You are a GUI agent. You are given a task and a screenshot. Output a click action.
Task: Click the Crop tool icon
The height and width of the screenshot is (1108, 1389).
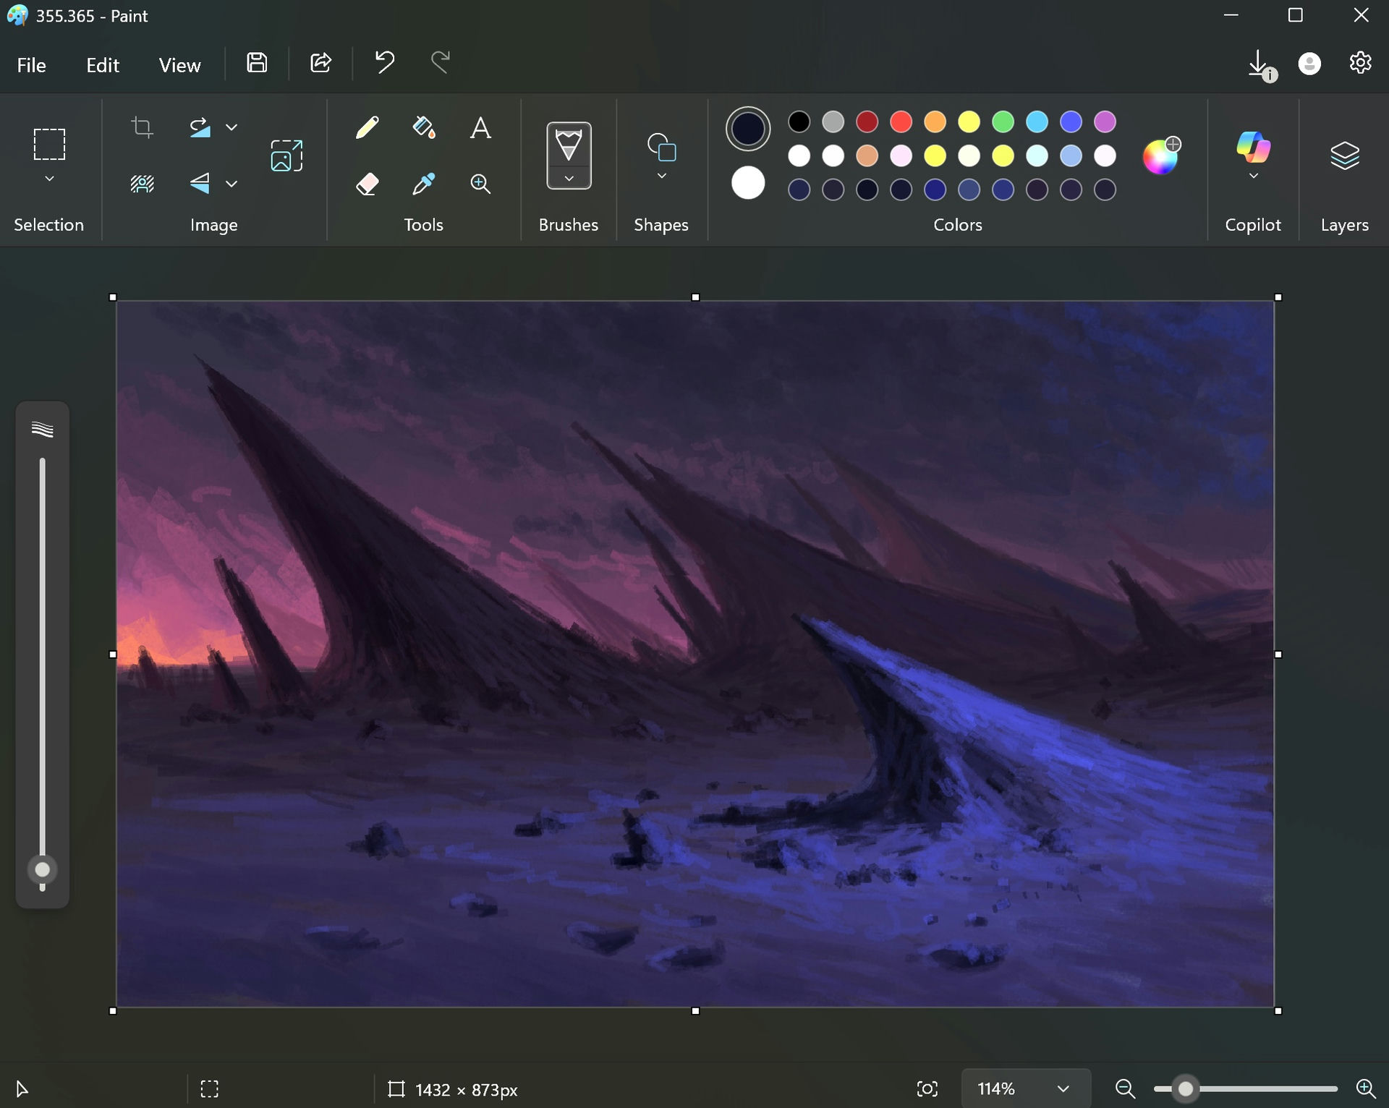142,128
